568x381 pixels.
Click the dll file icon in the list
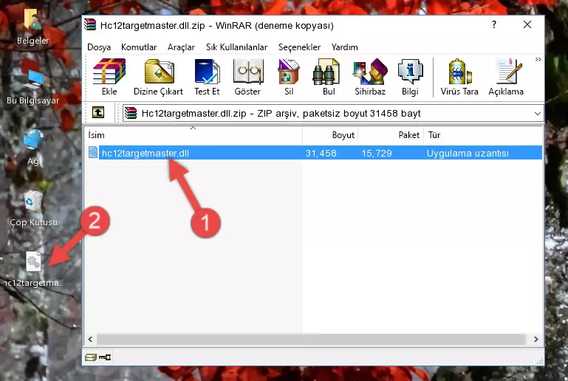coord(93,152)
